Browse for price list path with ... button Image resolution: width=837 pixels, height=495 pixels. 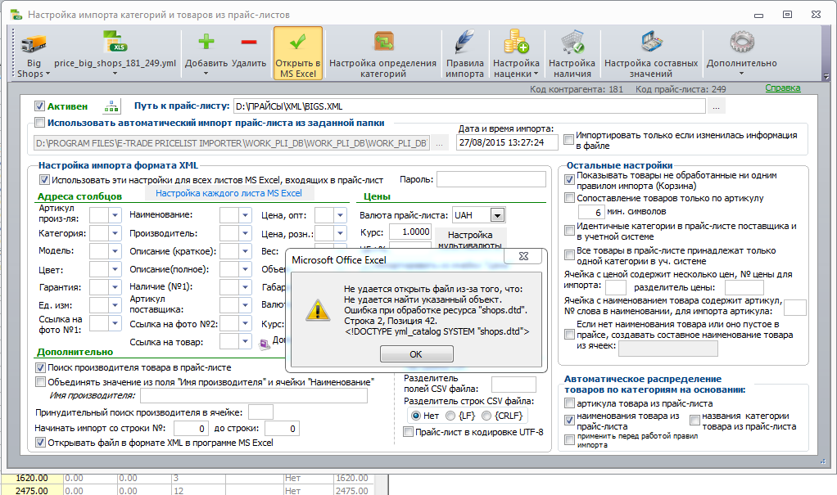[716, 106]
